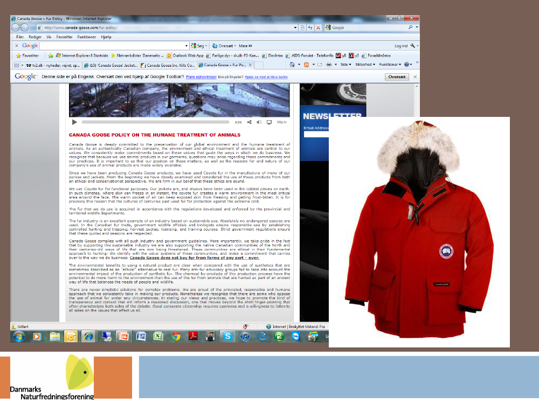Open the search provider dropdown arrow

417,27
